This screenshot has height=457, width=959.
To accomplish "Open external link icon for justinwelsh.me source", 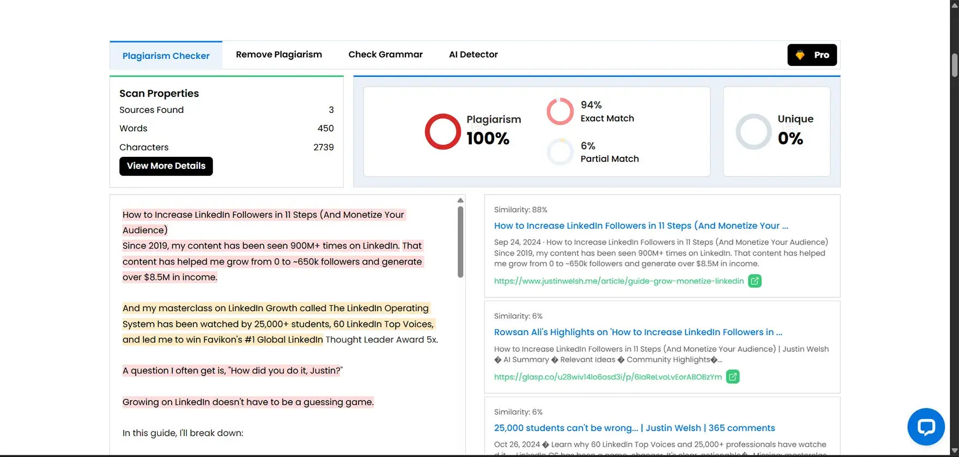I will [x=755, y=281].
